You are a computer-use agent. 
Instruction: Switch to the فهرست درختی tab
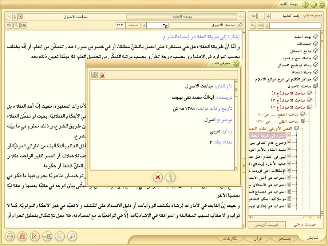[304, 225]
